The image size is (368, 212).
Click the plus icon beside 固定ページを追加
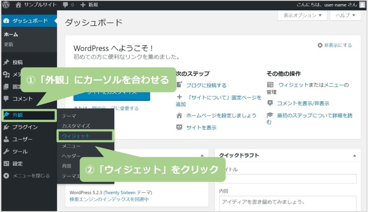(179, 97)
